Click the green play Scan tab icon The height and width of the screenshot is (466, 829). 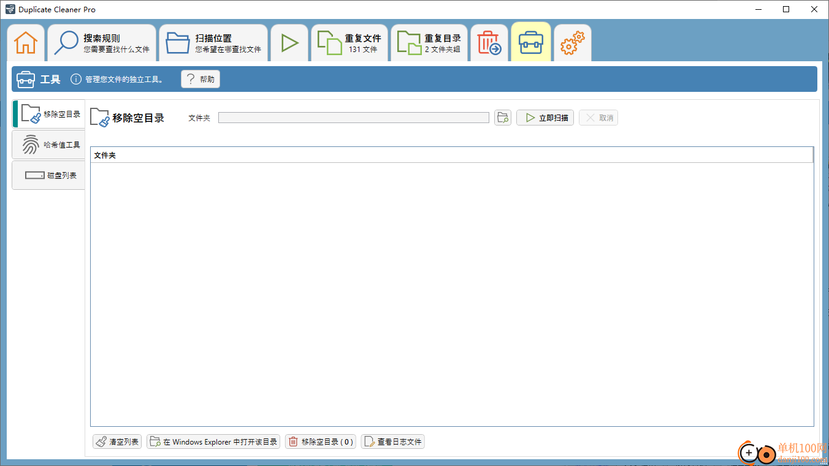pos(289,43)
